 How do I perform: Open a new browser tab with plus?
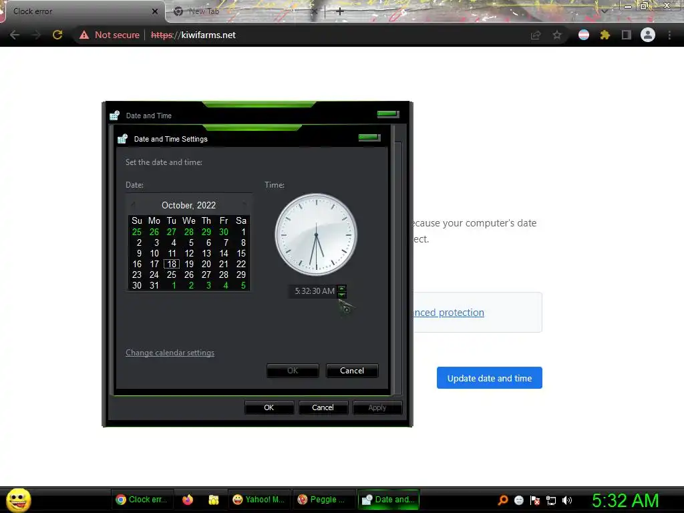[x=340, y=11]
